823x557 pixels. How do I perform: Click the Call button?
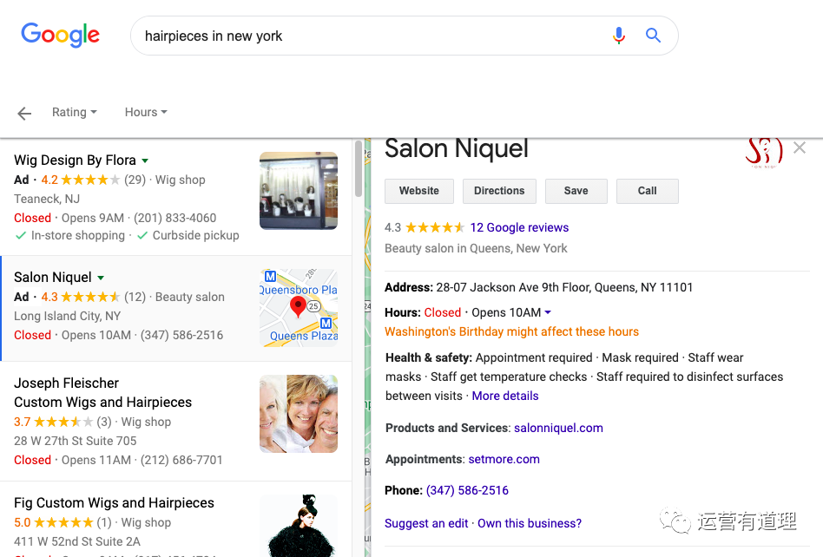(647, 191)
